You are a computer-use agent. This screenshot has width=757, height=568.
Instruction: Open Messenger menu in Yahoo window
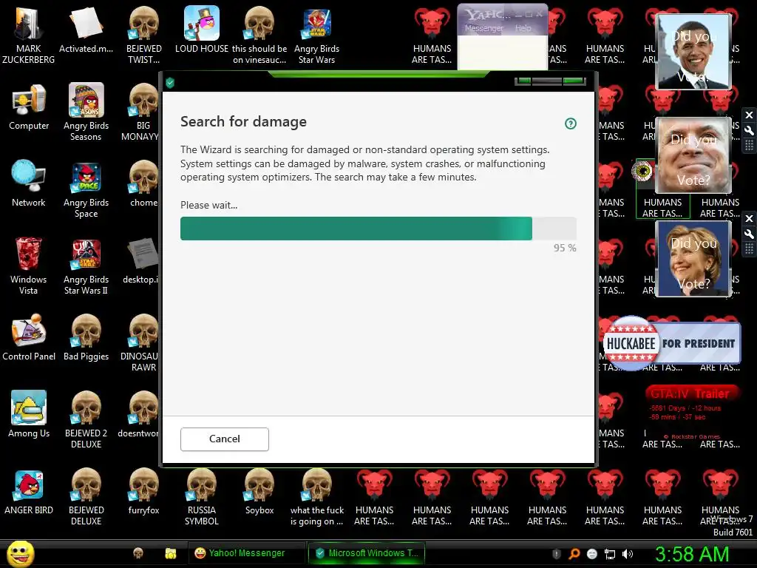483,29
